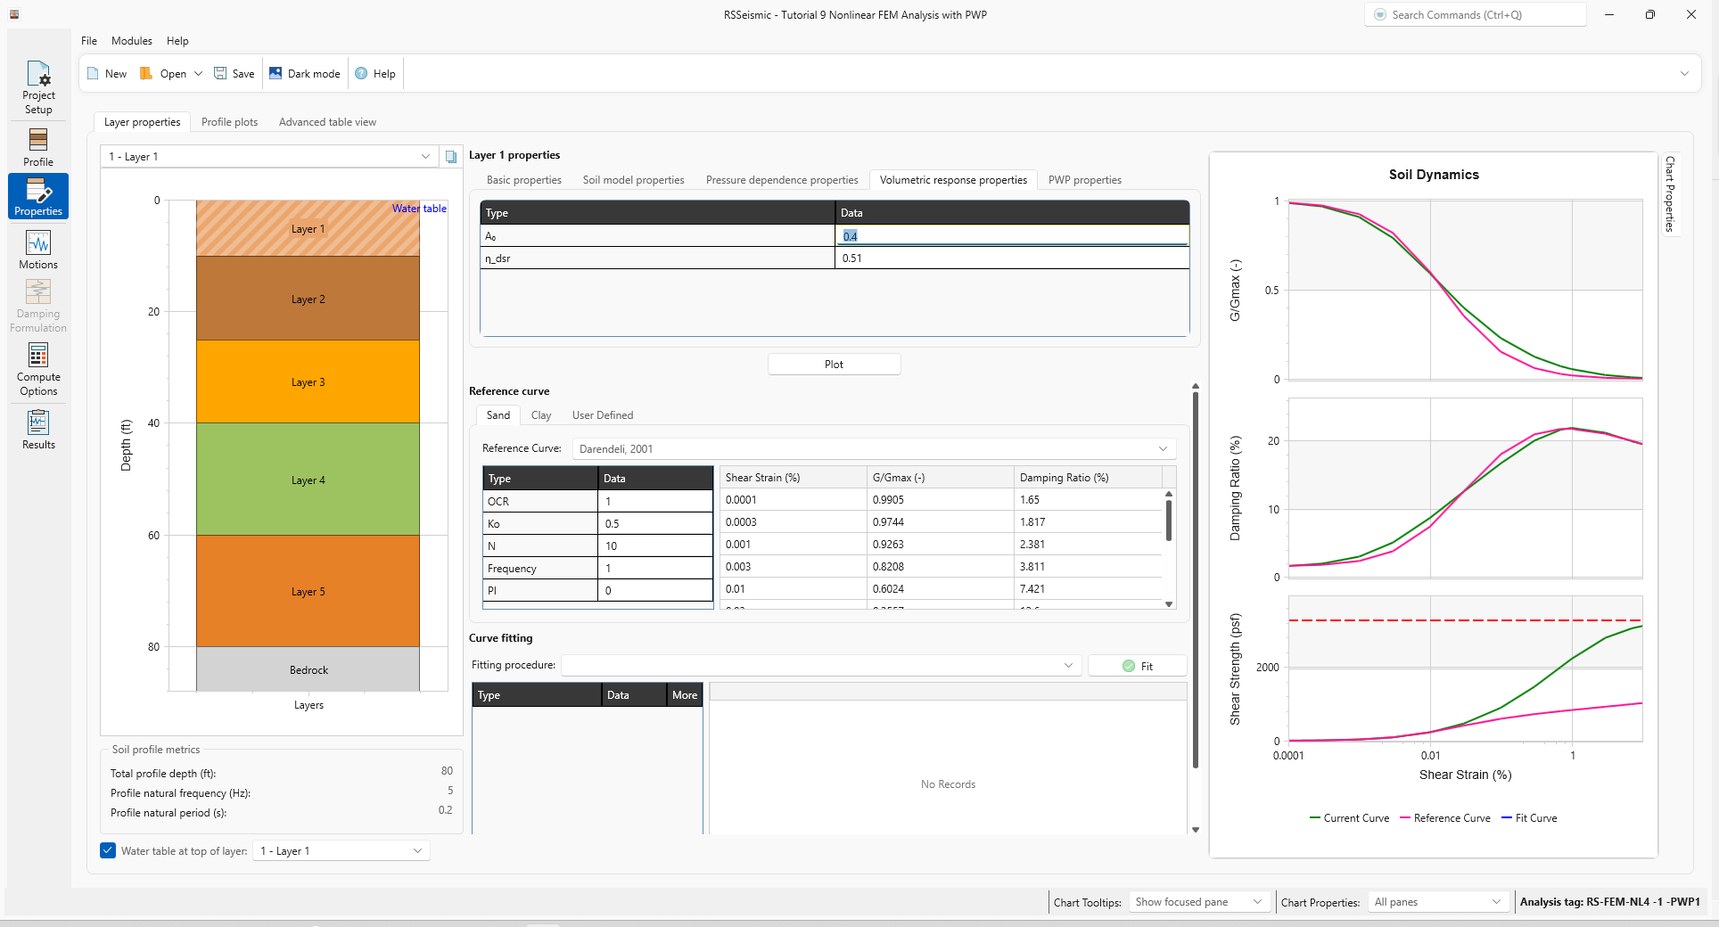Image resolution: width=1719 pixels, height=927 pixels.
Task: Open Compute Options in the sidebar
Action: click(38, 369)
